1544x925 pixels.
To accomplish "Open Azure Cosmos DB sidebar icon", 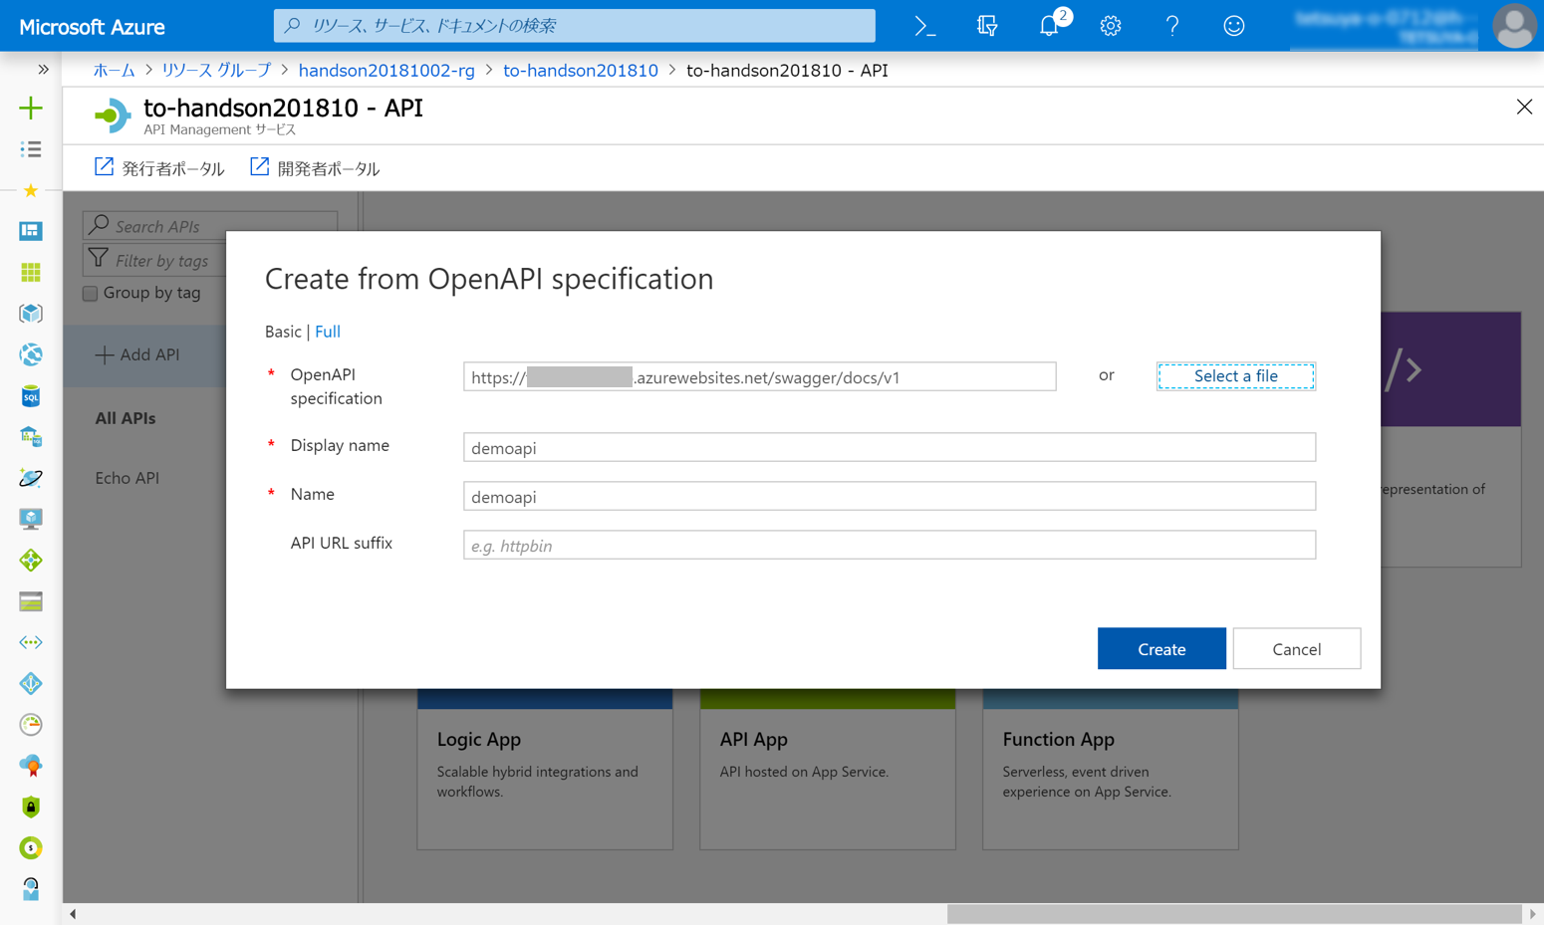I will tap(30, 478).
